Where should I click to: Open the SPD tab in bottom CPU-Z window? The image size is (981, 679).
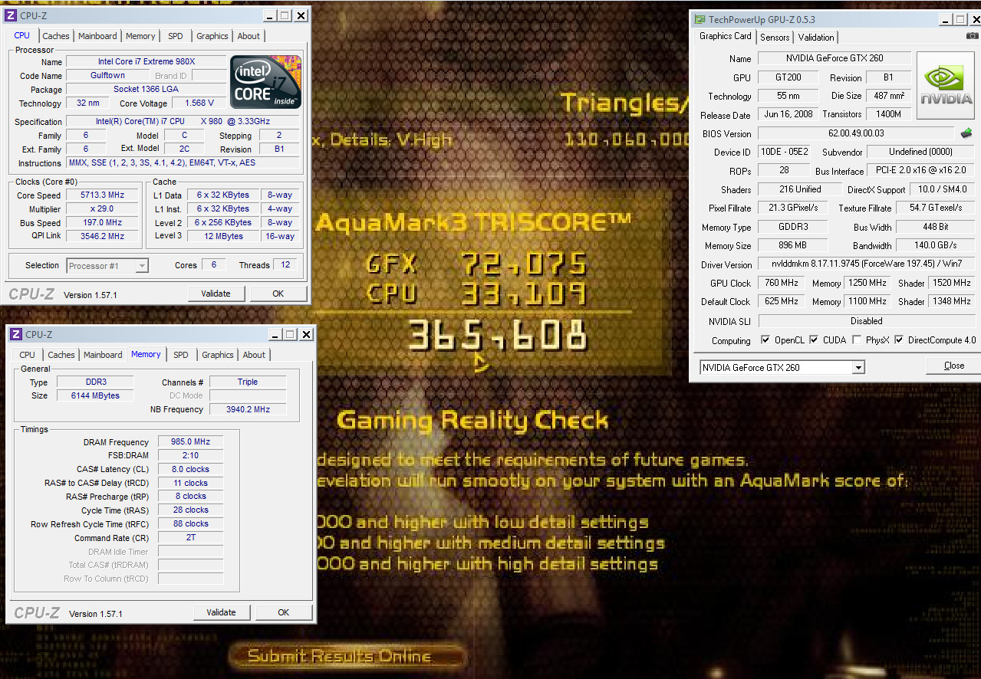point(181,355)
